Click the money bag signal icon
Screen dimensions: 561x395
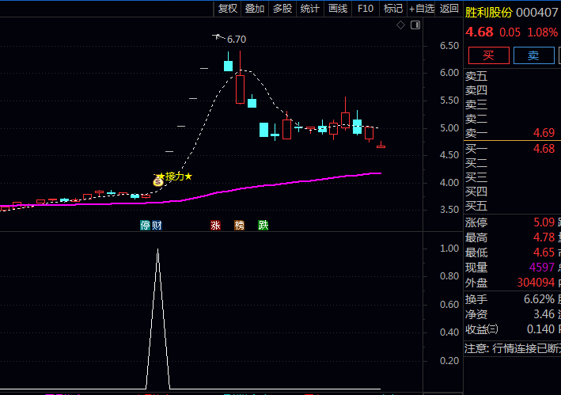click(x=158, y=181)
